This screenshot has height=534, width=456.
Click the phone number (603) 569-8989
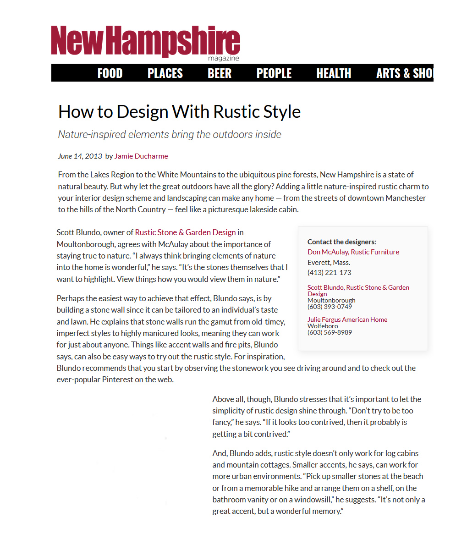tap(330, 332)
